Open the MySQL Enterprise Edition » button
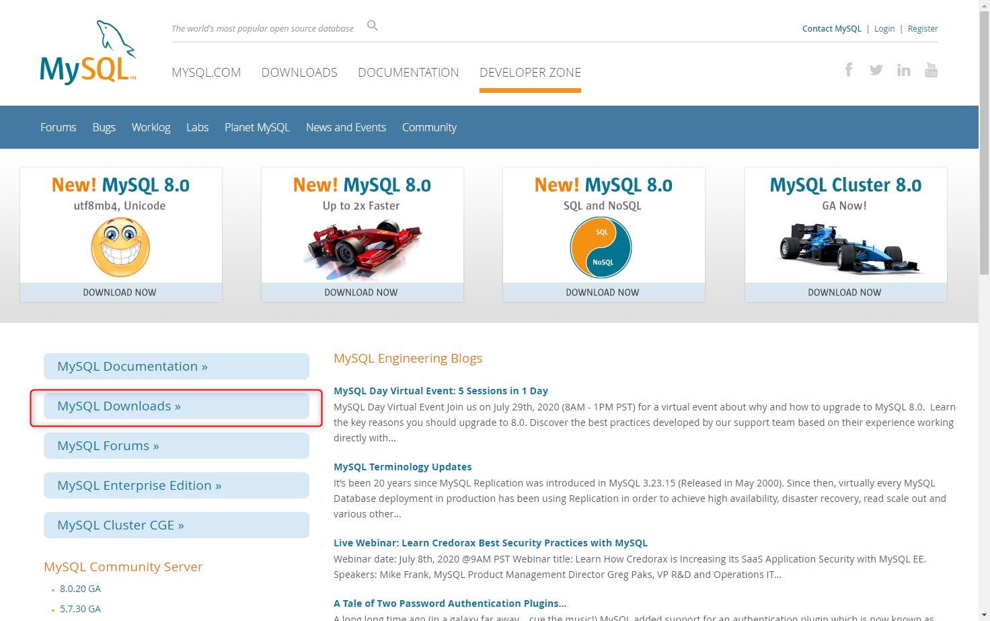The width and height of the screenshot is (990, 621). click(176, 486)
